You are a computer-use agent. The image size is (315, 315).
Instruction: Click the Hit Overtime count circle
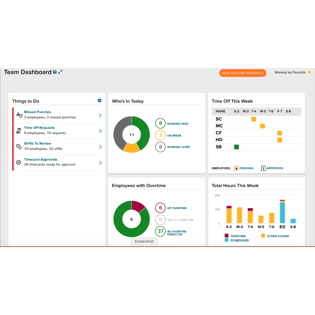pos(160,208)
